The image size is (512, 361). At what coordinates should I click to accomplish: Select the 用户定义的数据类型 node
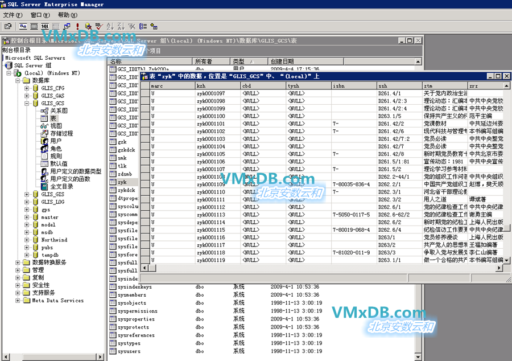point(76,171)
